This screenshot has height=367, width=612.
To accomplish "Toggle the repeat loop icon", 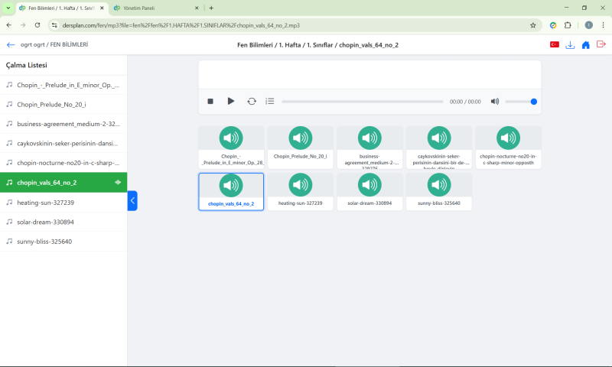I will [x=252, y=101].
